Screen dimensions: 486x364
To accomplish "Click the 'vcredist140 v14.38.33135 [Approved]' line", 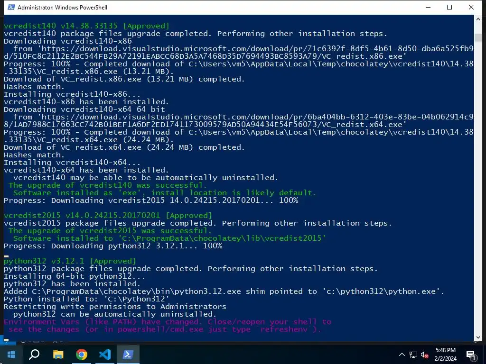I will tap(86, 26).
